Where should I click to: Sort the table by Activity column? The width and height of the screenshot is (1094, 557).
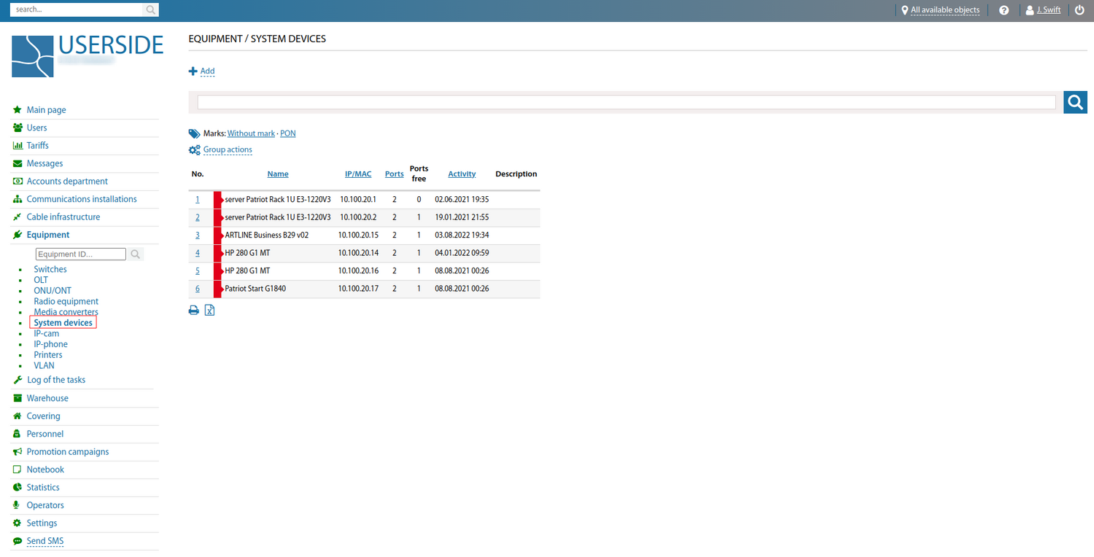coord(462,174)
